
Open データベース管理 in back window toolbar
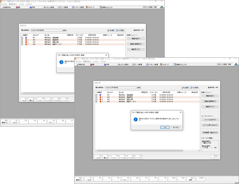click(x=78, y=7)
